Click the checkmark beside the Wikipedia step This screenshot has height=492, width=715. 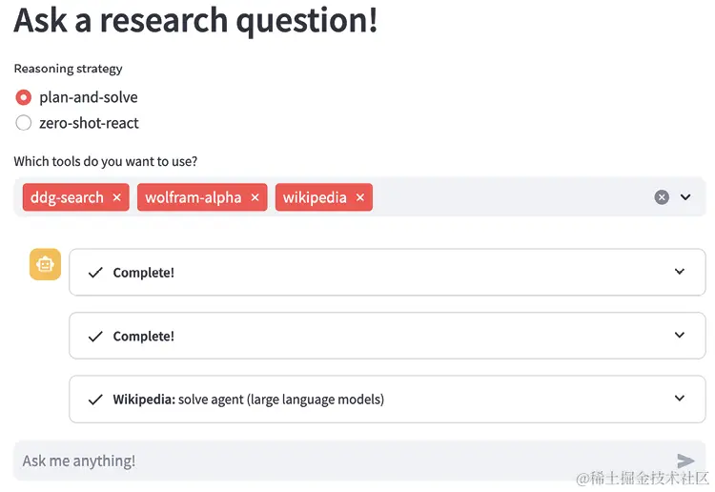[94, 400]
